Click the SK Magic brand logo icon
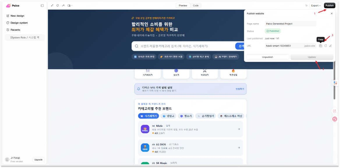This screenshot has height=168, width=340. pos(145,163)
